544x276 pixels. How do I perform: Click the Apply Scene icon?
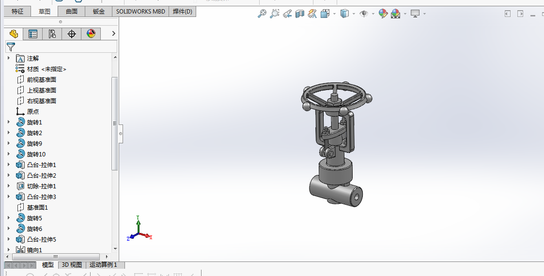pos(395,14)
